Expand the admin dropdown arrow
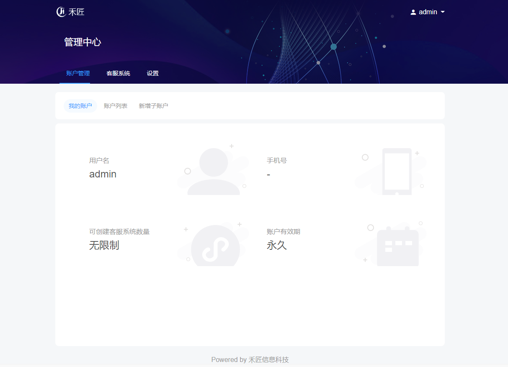The image size is (508, 367). (443, 12)
